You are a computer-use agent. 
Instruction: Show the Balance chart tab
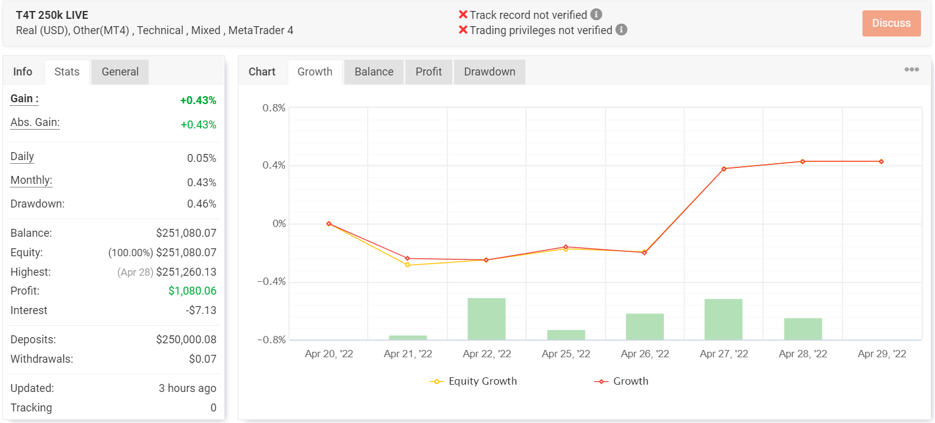[x=374, y=72]
